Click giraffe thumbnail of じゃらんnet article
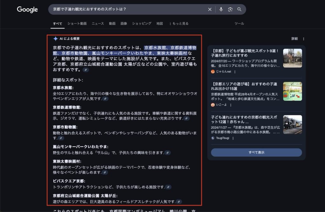The width and height of the screenshot is (325, 212). (x=292, y=58)
